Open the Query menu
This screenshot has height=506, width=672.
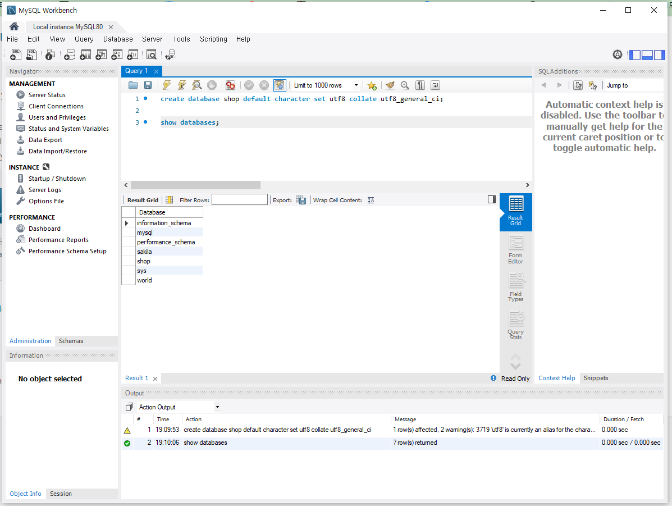84,39
